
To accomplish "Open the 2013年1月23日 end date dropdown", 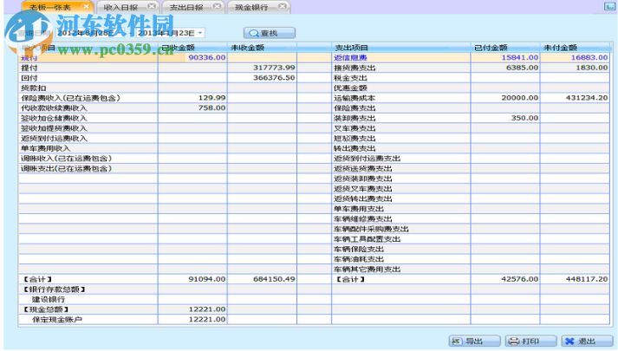I will [200, 33].
